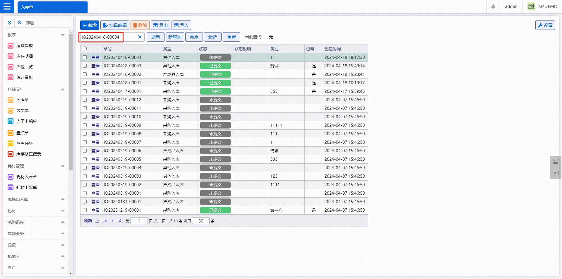This screenshot has height=279, width=562.
Task: Open 耗材入库单 sidebar icon
Action: (11, 177)
